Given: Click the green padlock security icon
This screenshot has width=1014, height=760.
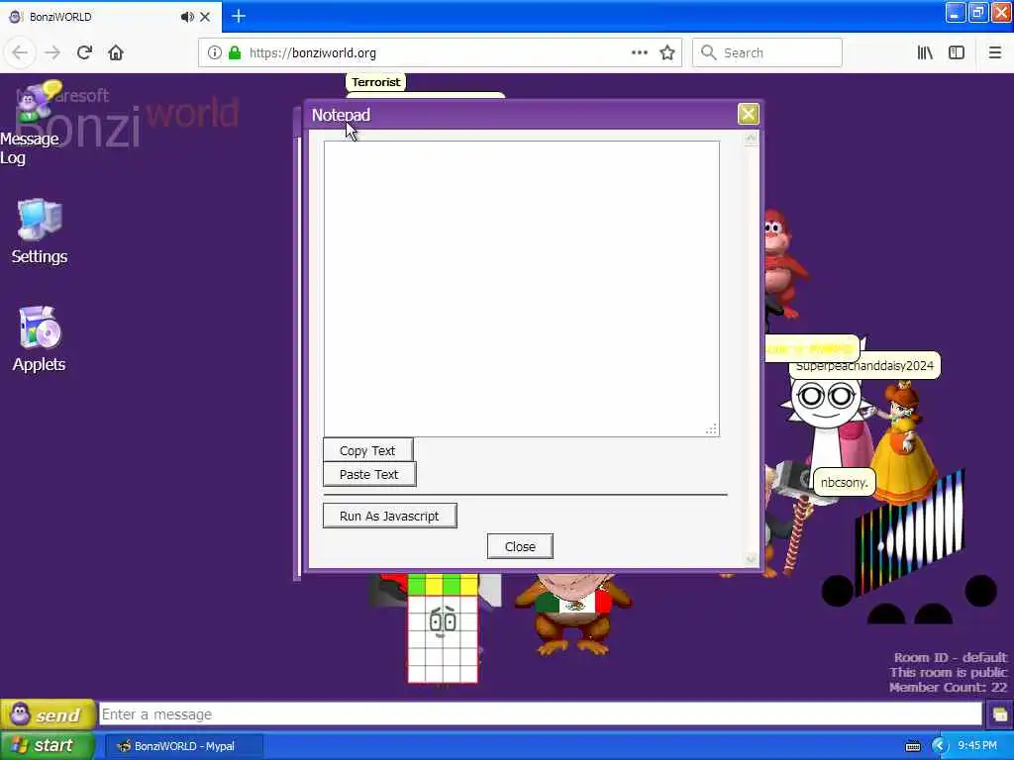Looking at the screenshot, I should click(235, 52).
